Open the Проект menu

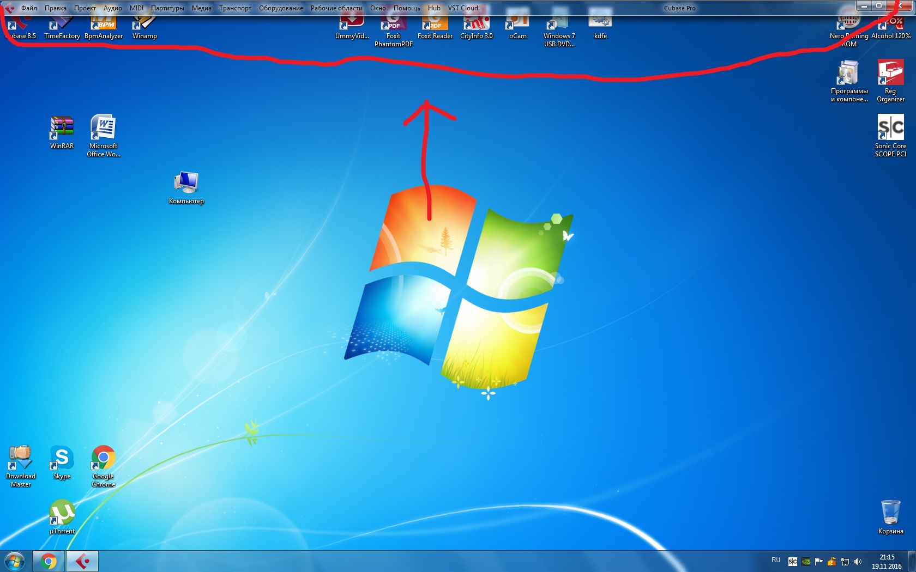(x=85, y=8)
